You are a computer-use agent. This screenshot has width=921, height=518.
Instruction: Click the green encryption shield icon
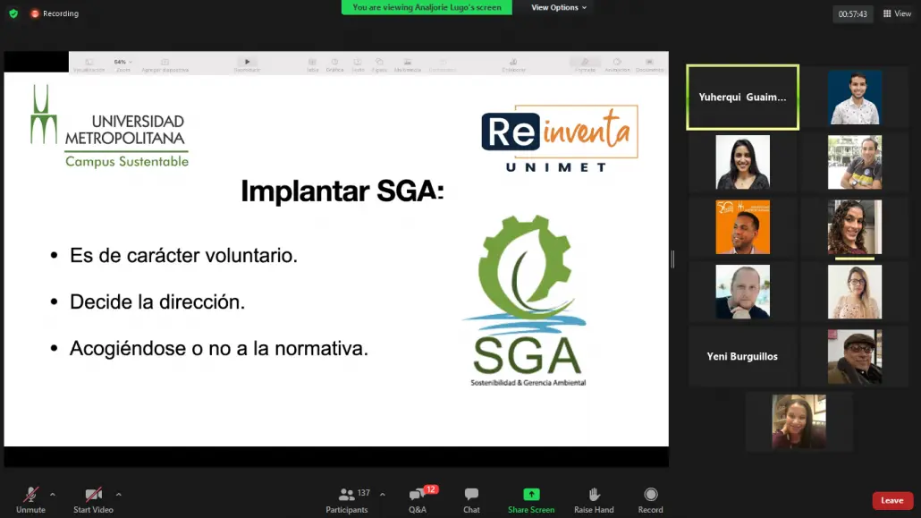coord(13,13)
